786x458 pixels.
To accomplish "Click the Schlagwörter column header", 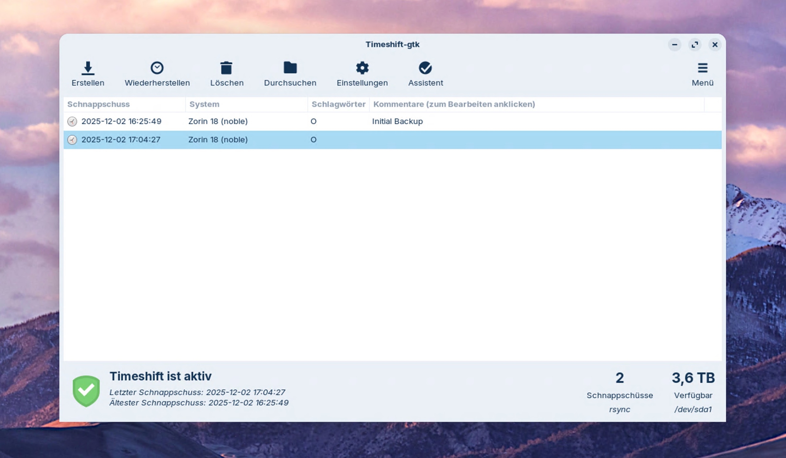I will click(x=338, y=104).
